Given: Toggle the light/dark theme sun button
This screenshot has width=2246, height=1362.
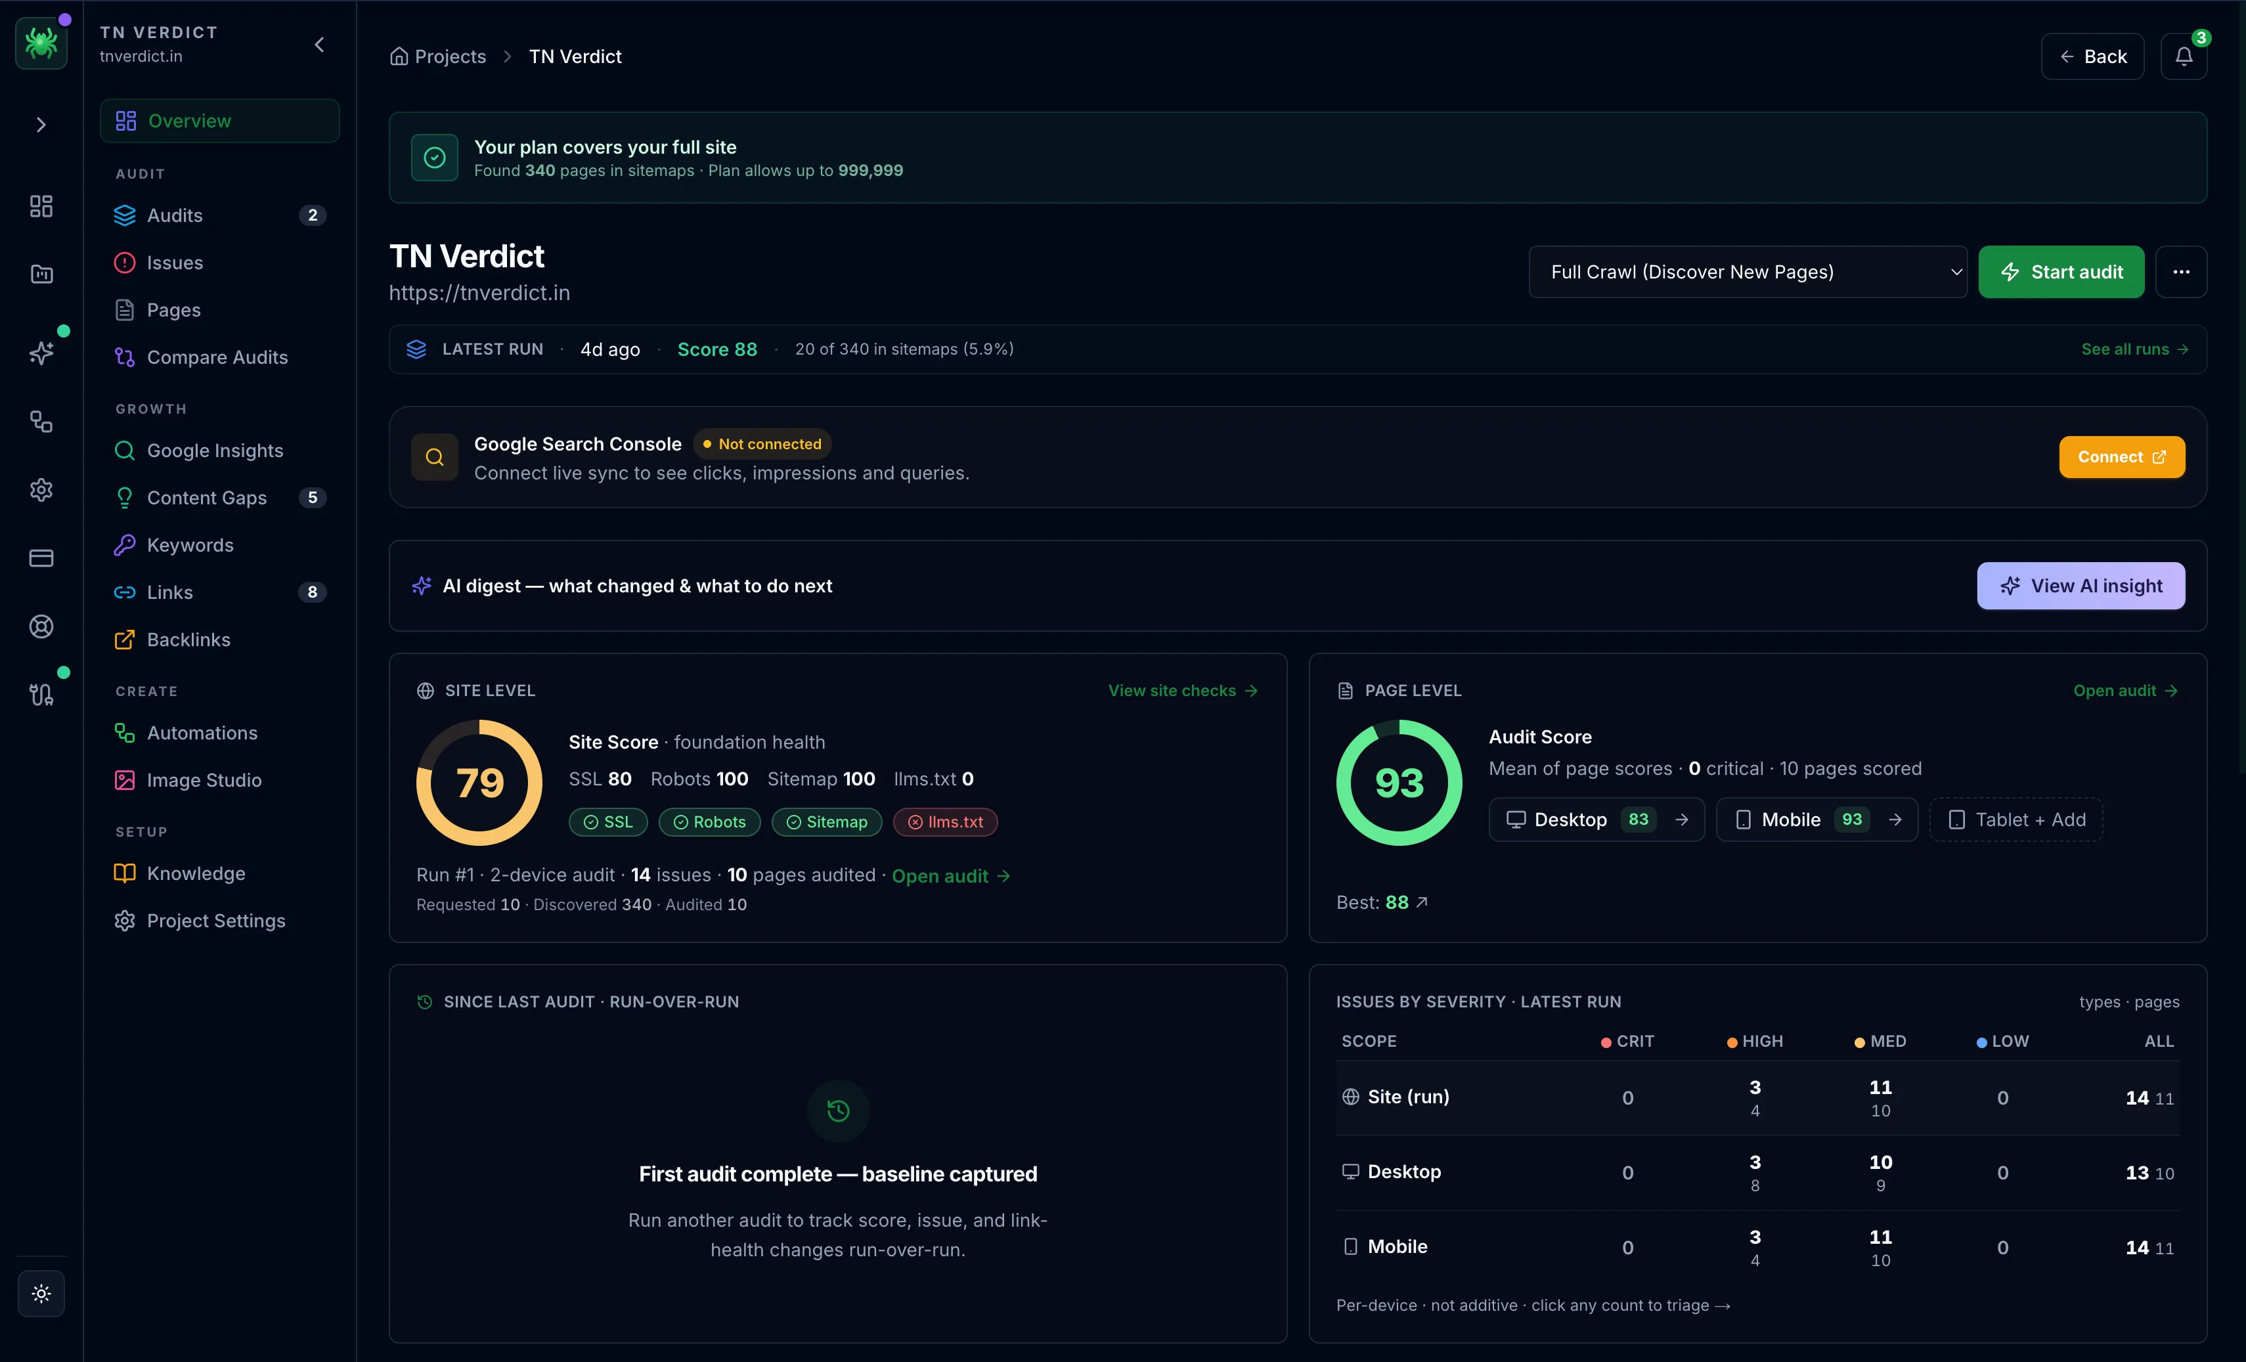Looking at the screenshot, I should click(x=41, y=1292).
